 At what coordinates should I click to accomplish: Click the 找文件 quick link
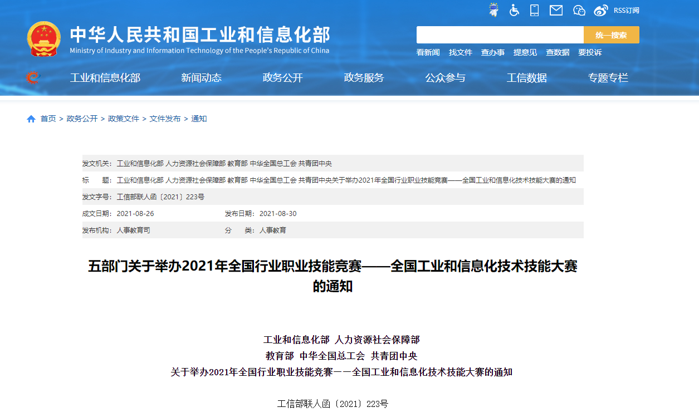click(460, 52)
